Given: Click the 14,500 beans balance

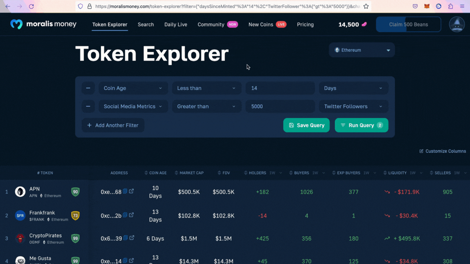Looking at the screenshot, I should click(x=352, y=24).
